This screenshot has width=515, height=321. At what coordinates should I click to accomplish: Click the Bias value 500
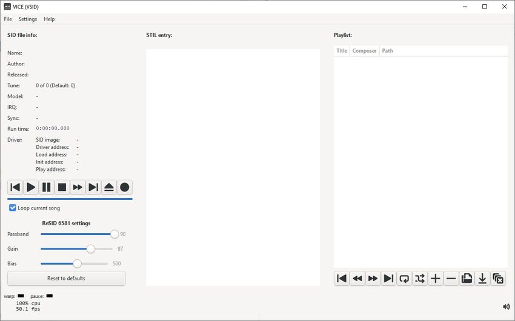117,263
